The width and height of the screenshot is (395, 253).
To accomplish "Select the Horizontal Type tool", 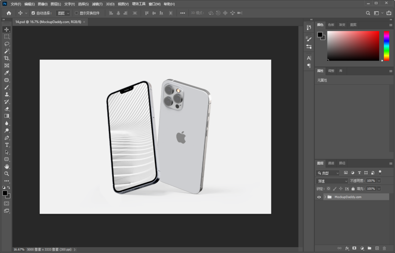I will (x=7, y=145).
